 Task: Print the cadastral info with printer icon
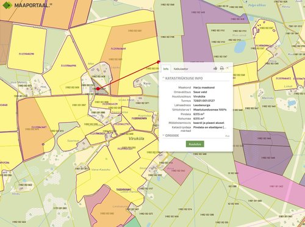222,68
